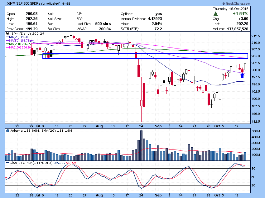Click the 50 level label on stochastic axis

click(x=253, y=177)
